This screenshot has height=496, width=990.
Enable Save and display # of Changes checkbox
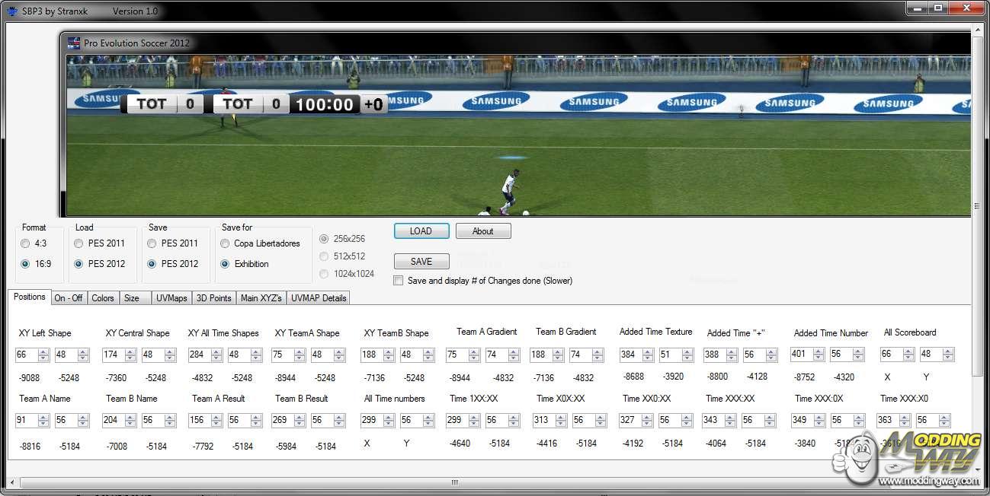pos(399,281)
